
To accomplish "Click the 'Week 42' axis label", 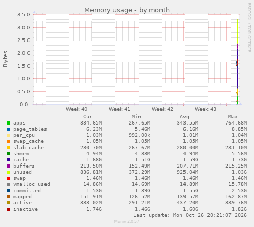I will pyautogui.click(x=163, y=109).
